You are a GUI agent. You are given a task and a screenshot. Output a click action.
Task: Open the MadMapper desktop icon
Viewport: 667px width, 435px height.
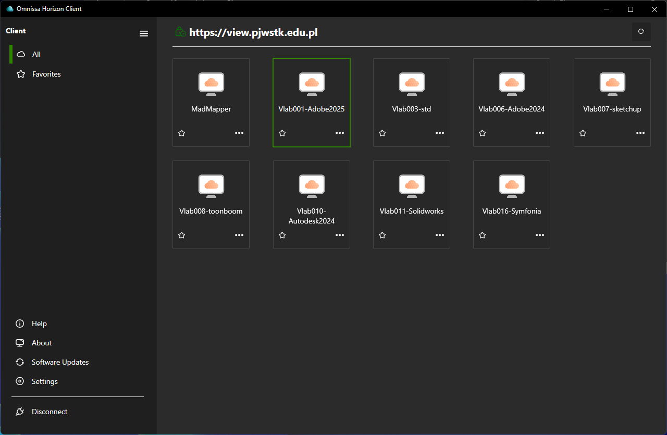pyautogui.click(x=211, y=84)
